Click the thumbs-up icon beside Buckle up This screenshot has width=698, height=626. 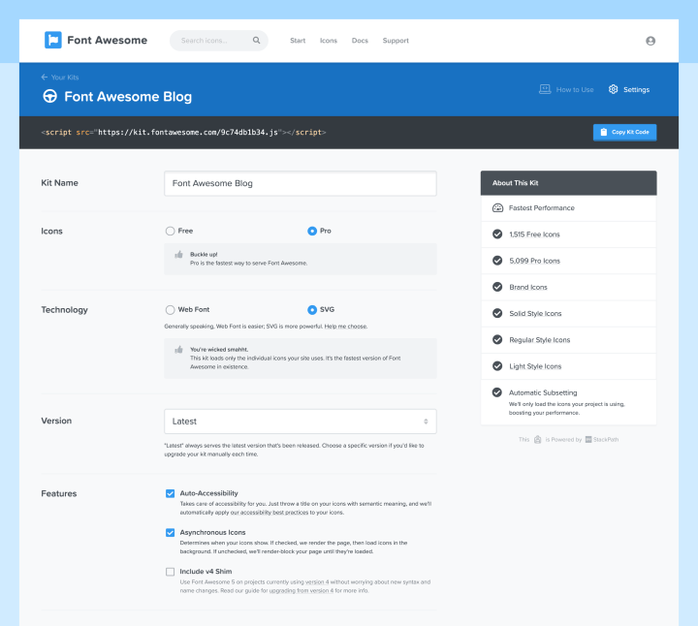(x=179, y=255)
